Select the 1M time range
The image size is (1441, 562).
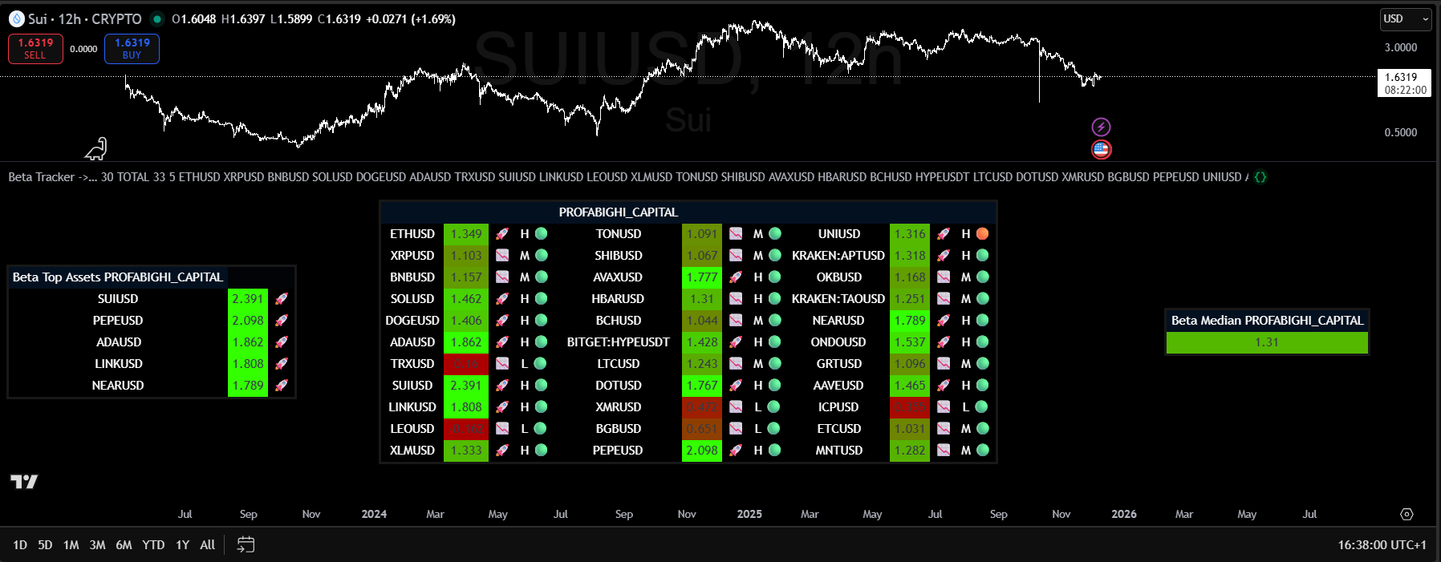pos(71,545)
